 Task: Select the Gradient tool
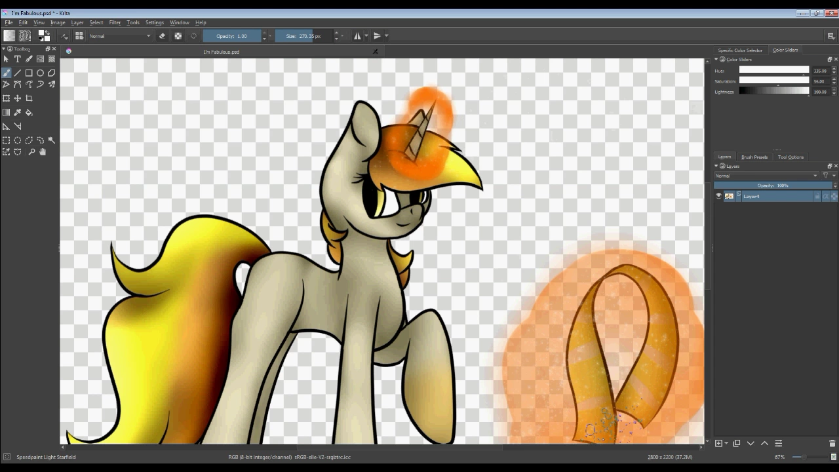coord(7,113)
